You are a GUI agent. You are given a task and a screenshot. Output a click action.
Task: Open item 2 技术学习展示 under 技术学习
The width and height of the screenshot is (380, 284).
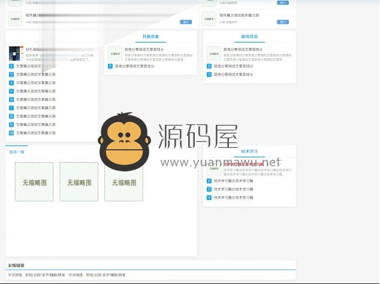point(233,181)
